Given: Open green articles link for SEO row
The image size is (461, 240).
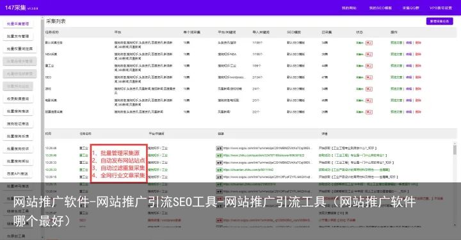Looking at the screenshot, I should coord(396,77).
